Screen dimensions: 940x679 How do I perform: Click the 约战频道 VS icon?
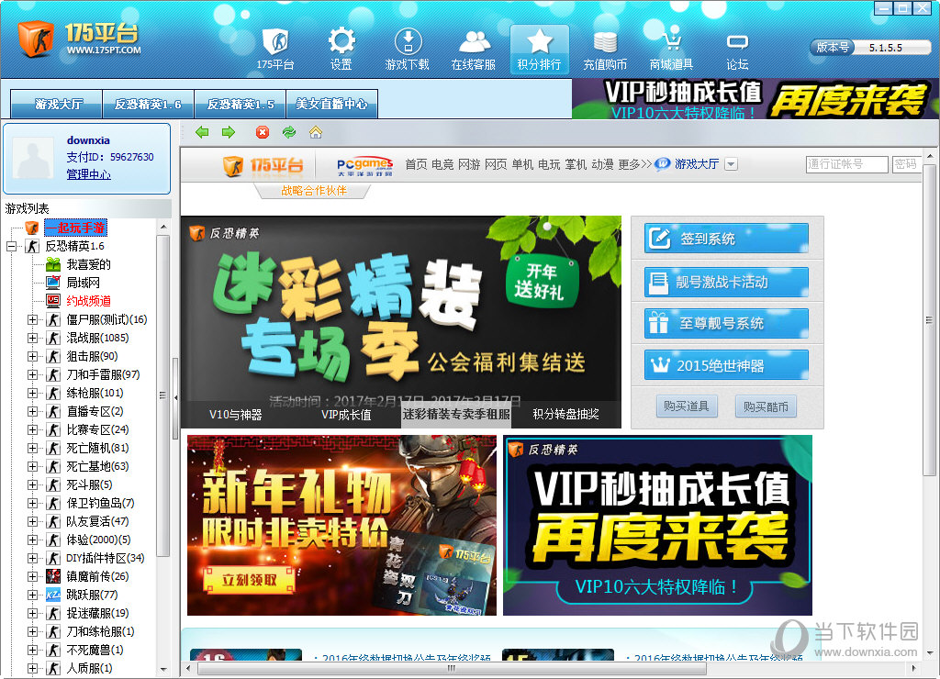(53, 301)
